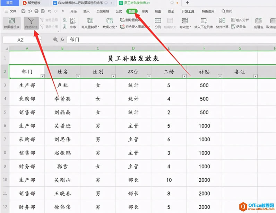Click the A2 name box field
This screenshot has height=213, width=276.
click(22, 40)
